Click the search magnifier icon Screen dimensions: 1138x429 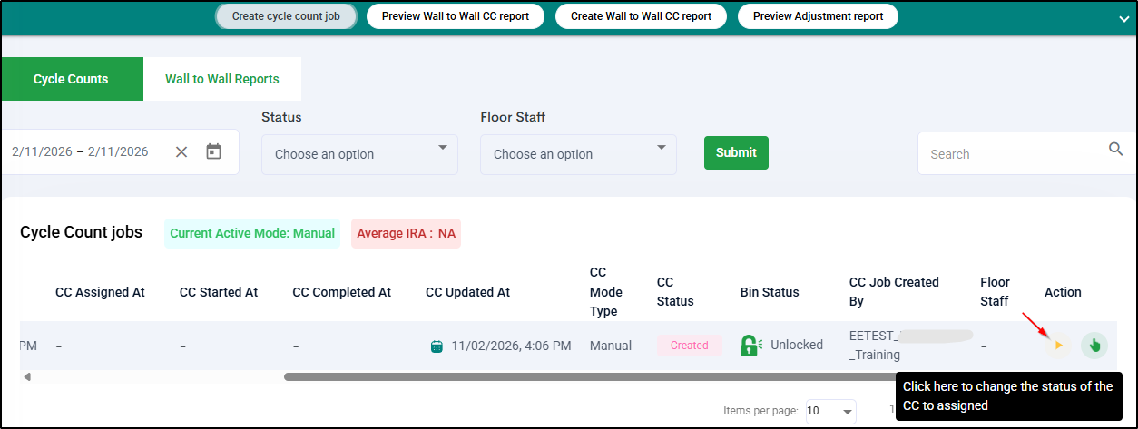tap(1115, 150)
